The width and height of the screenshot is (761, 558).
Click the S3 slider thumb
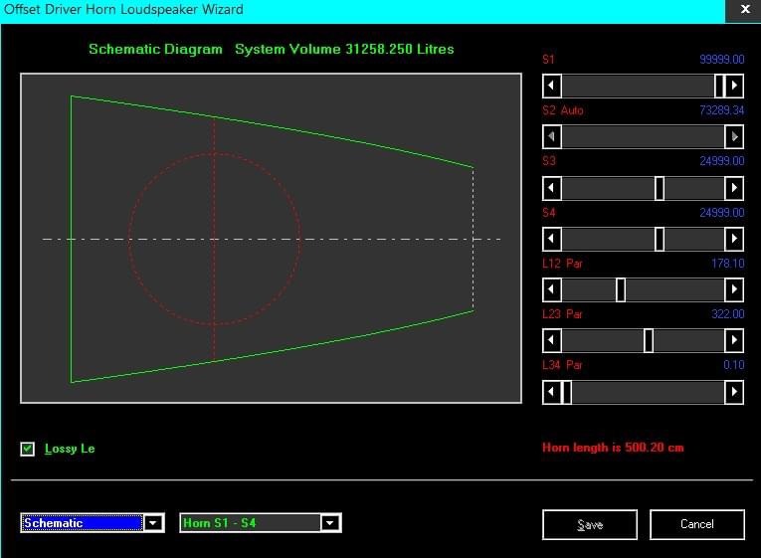(660, 188)
